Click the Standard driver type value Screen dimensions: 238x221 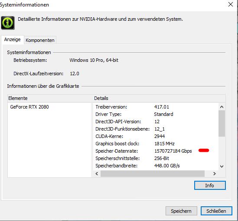[163, 114]
